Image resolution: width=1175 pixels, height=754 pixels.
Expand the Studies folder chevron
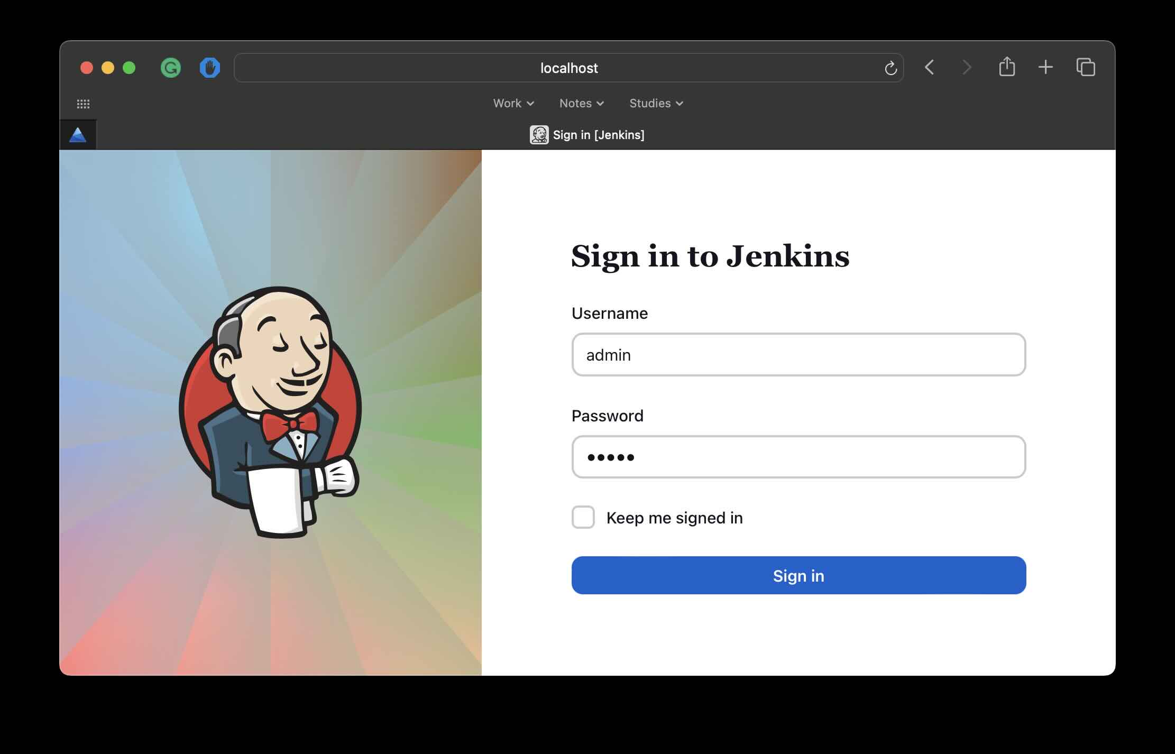(680, 103)
